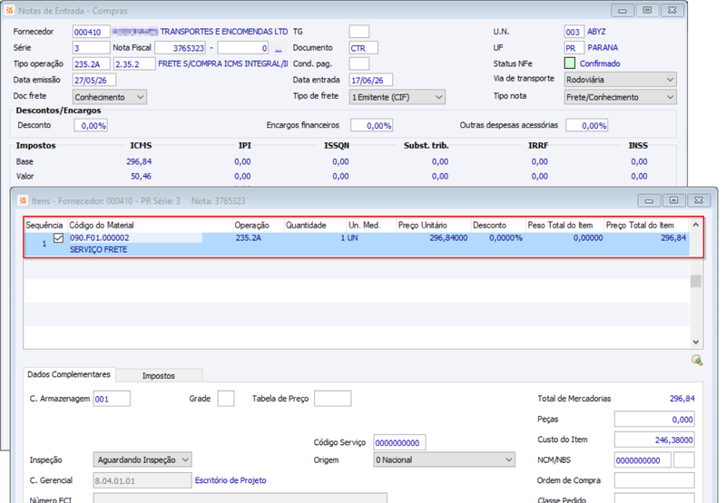This screenshot has height=503, width=726.
Task: Close the Itens window
Action: [699, 200]
